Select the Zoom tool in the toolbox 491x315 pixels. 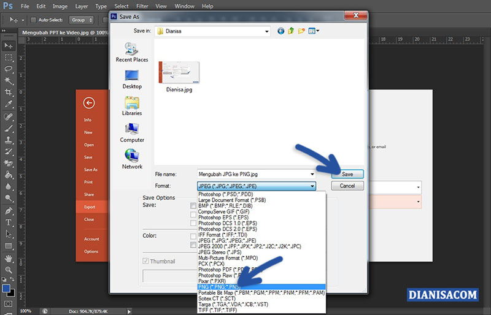(x=9, y=270)
